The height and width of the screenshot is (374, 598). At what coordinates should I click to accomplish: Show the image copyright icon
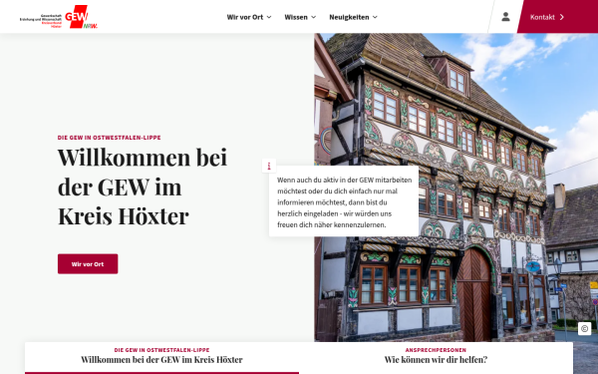(584, 328)
